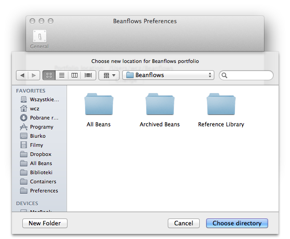Select the Reference Library folder icon
This screenshot has height=239, width=290.
pos(221,104)
